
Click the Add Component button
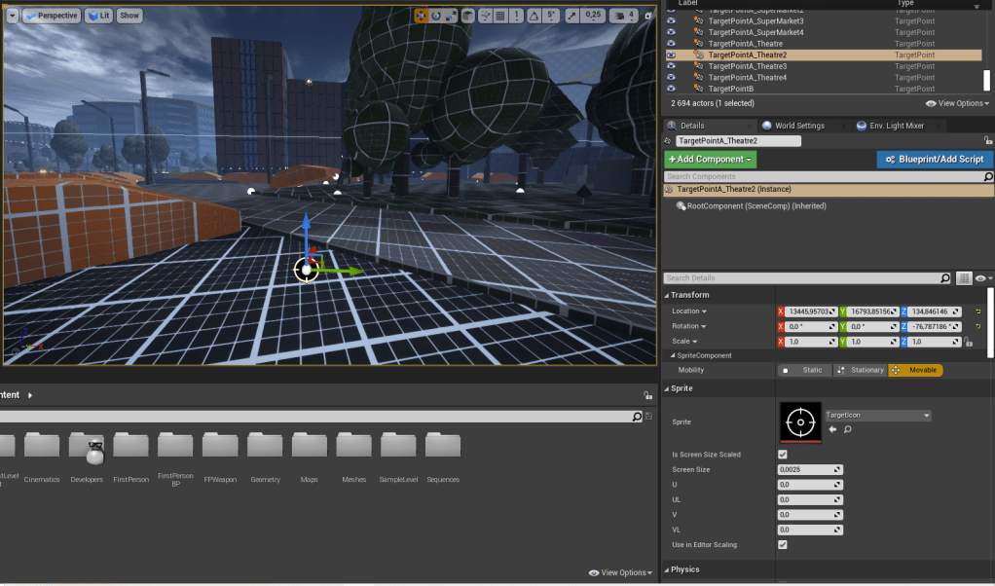coord(710,159)
